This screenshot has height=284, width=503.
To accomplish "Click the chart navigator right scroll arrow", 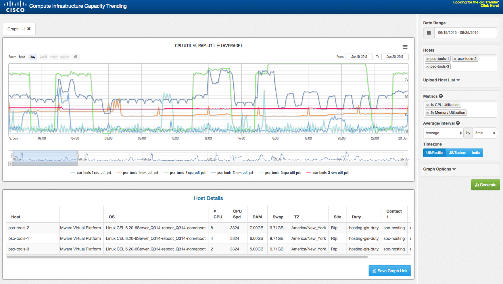I will (406, 164).
